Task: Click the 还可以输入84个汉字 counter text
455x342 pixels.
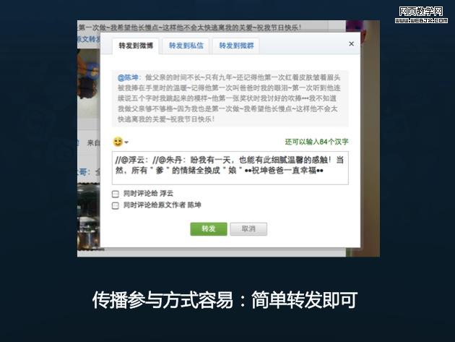Action: 316,142
